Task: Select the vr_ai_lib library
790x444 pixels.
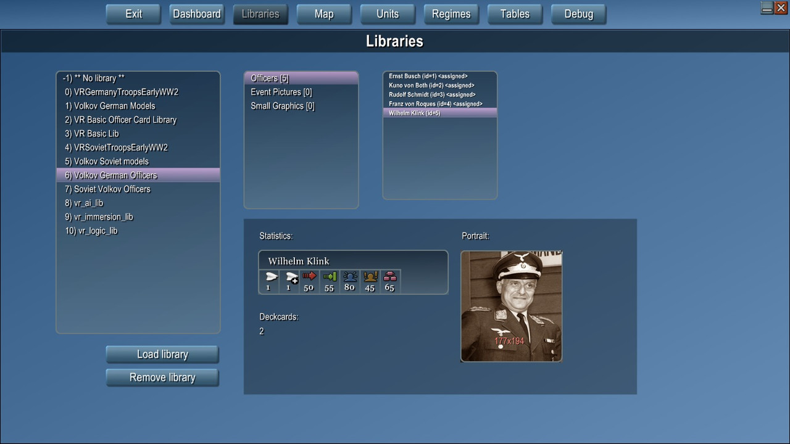Action: click(138, 203)
